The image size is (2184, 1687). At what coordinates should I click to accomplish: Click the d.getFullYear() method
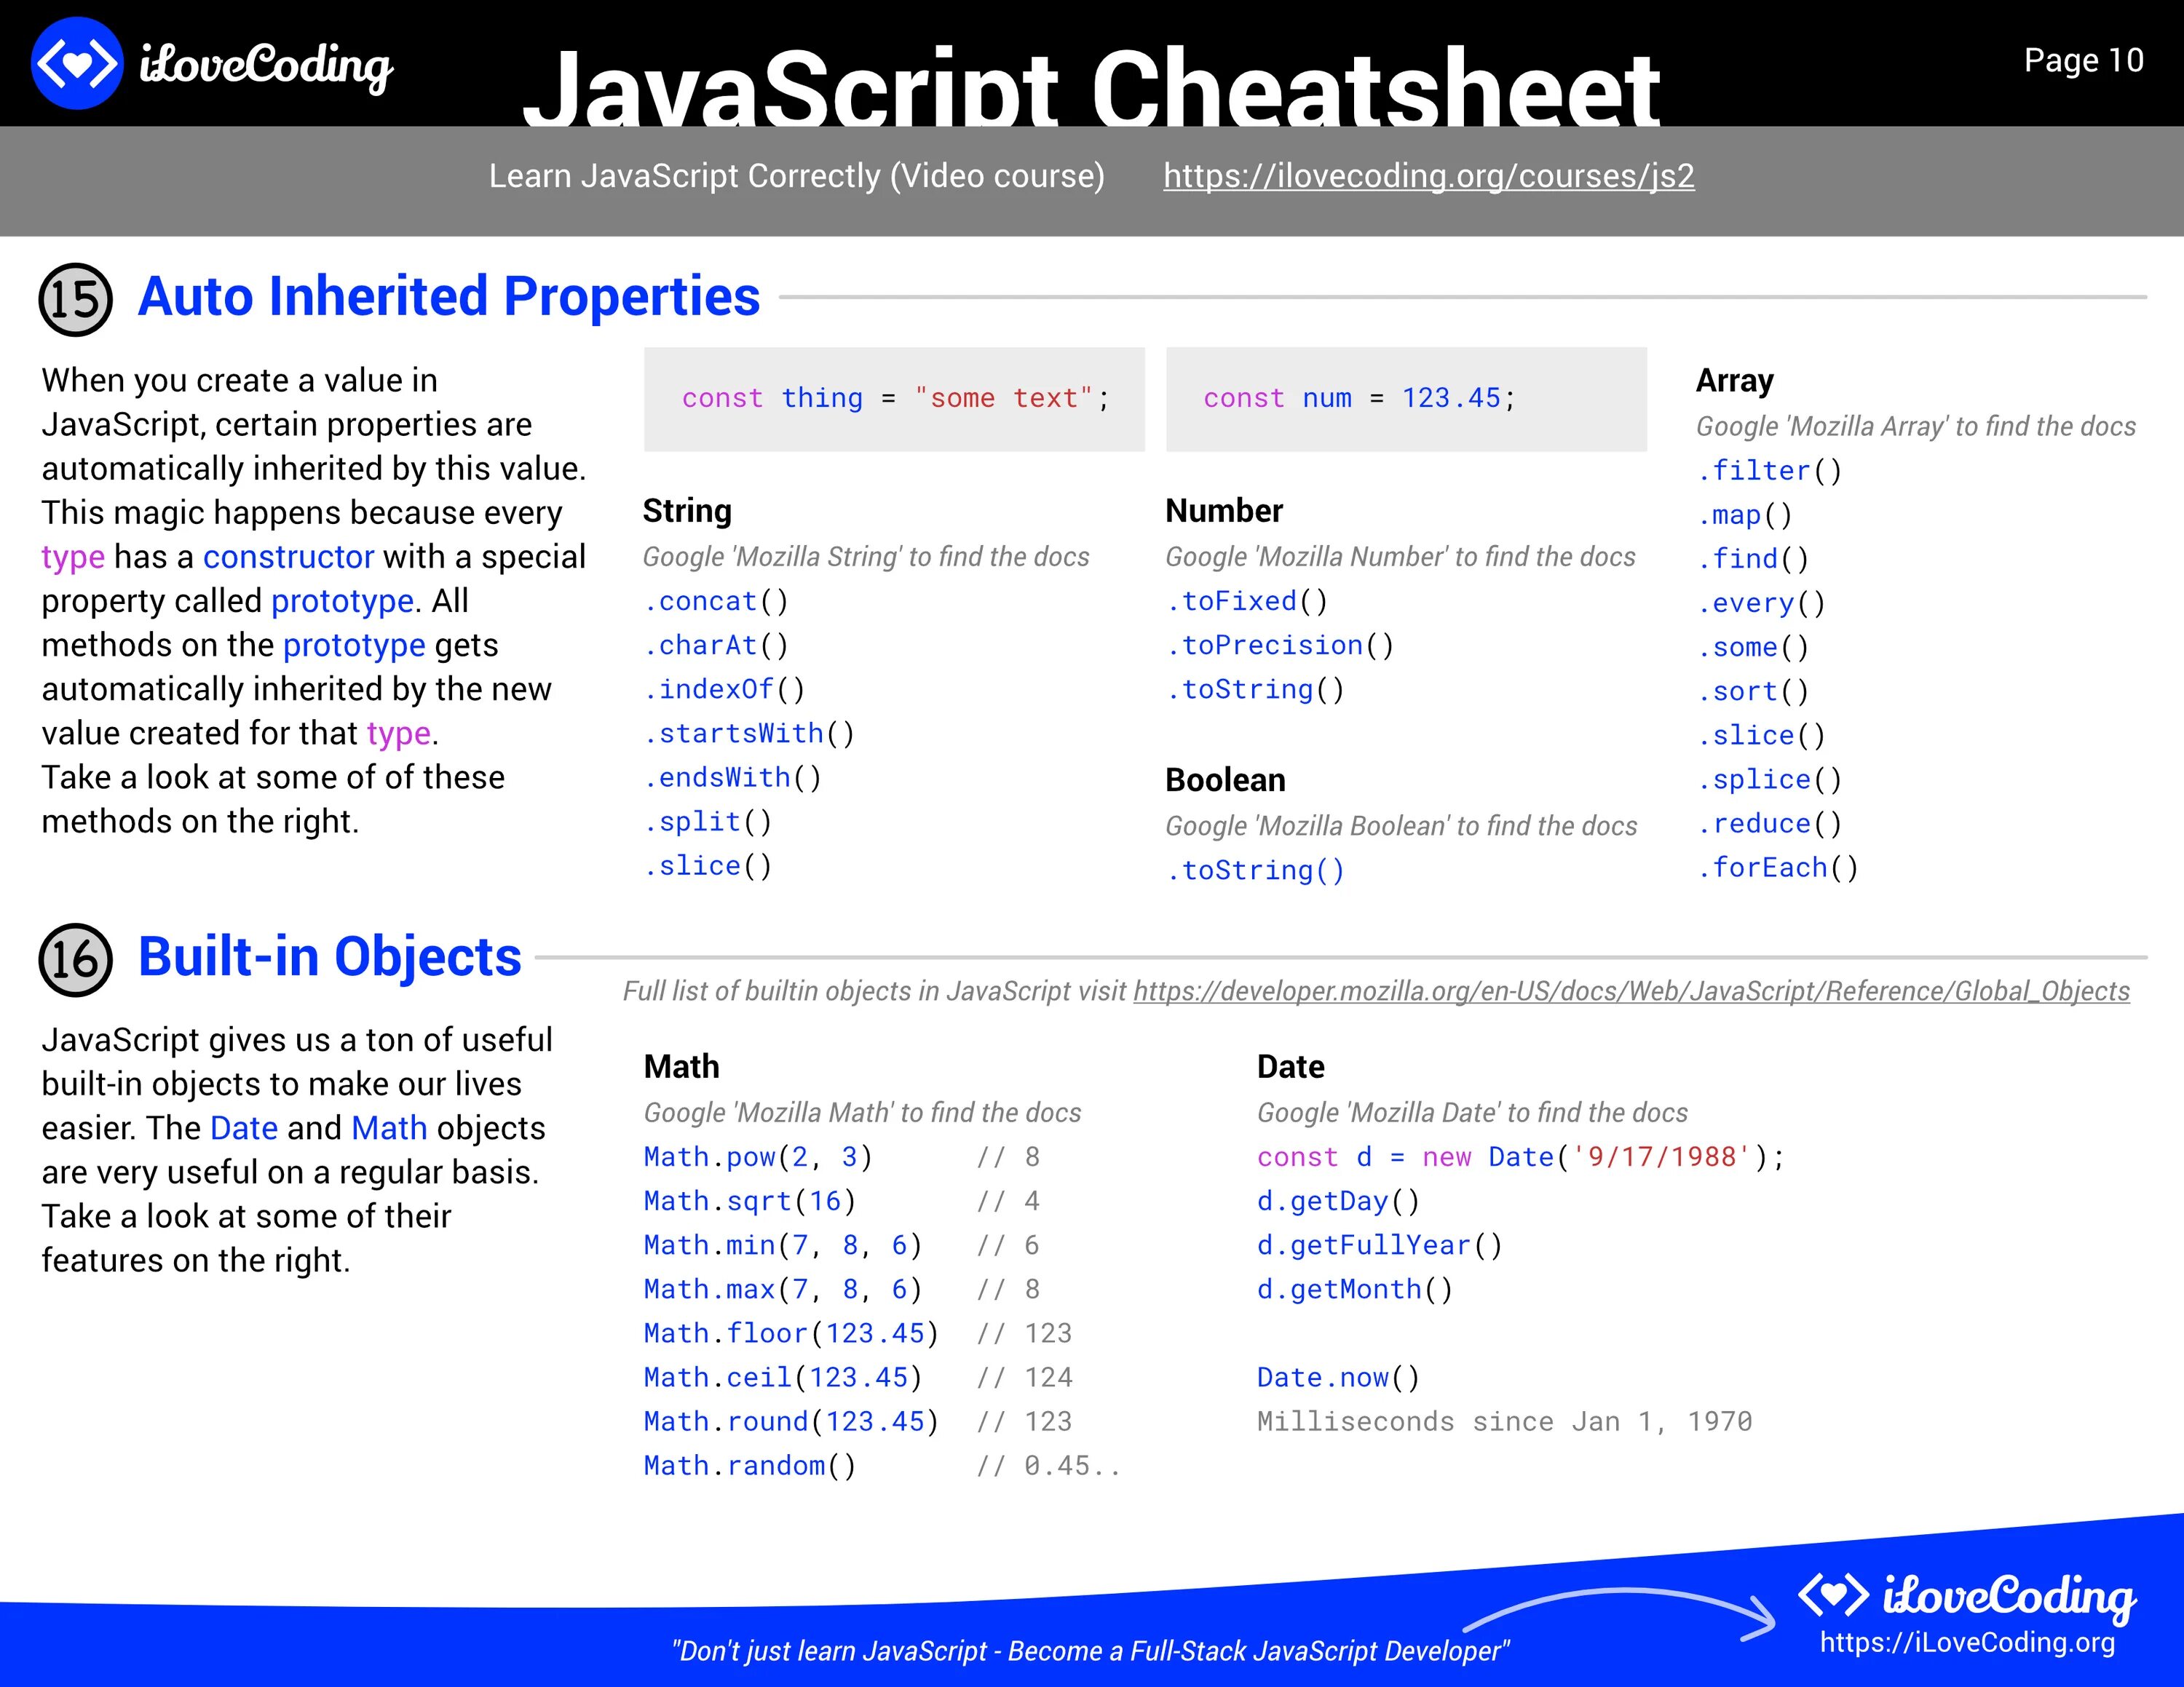(1379, 1245)
